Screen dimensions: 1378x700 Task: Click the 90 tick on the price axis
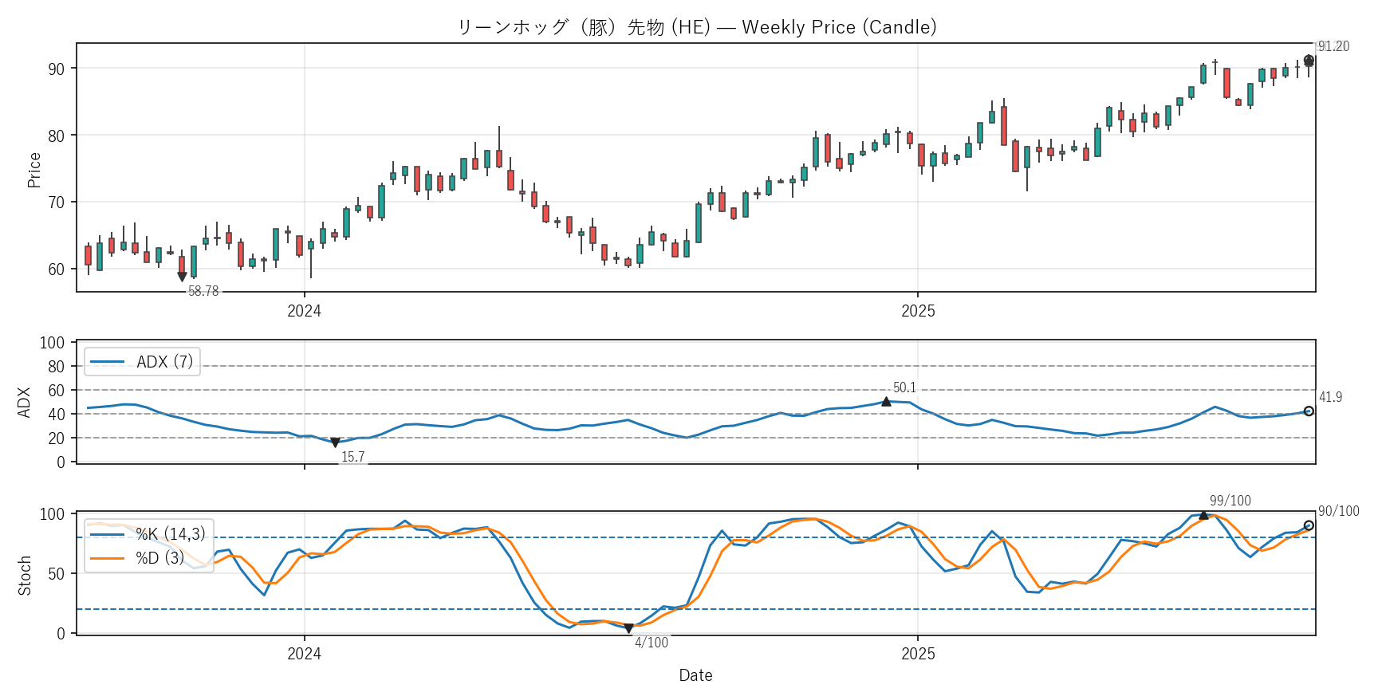(x=56, y=69)
